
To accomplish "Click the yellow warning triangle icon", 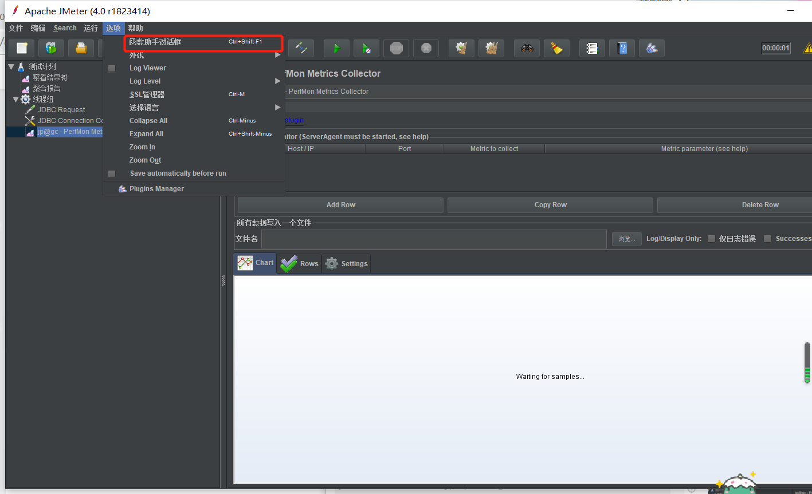I will [808, 48].
